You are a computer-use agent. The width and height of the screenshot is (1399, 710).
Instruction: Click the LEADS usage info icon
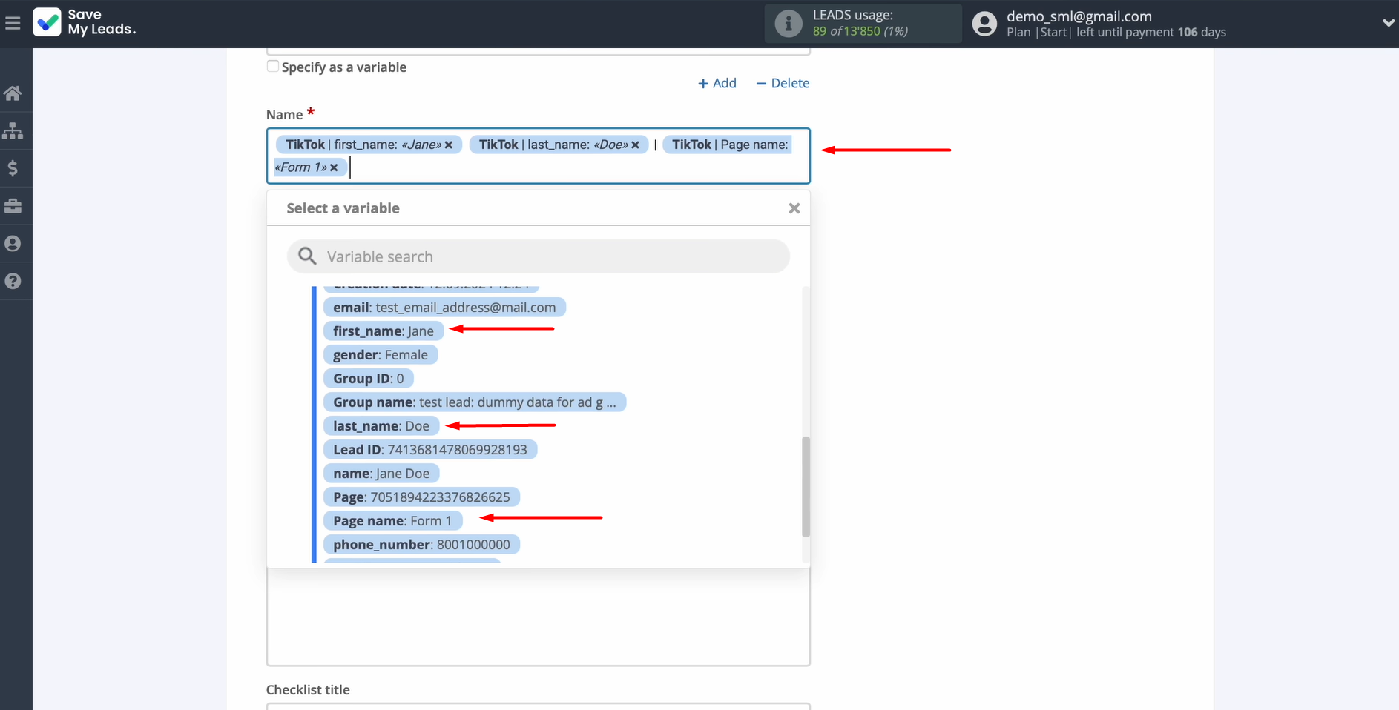point(788,24)
